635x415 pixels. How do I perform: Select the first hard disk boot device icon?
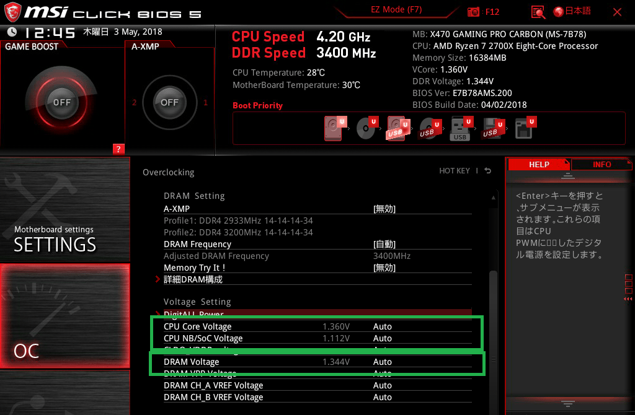click(335, 129)
